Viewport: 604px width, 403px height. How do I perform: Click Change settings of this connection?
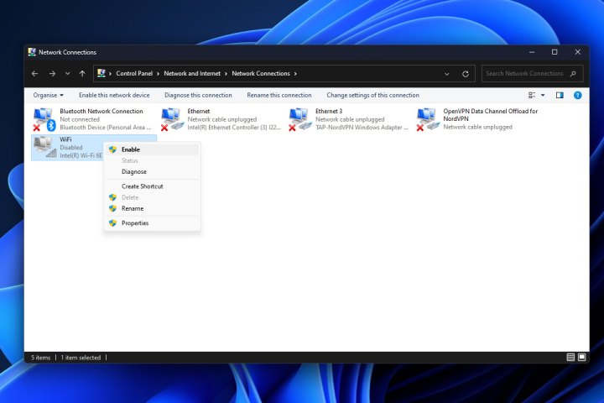(x=372, y=95)
